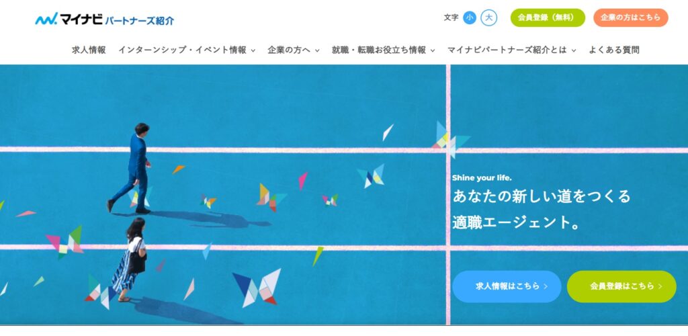Screen dimensions: 688x336
Task: Click 求人情報はこちら blue button
Action: coord(507,286)
